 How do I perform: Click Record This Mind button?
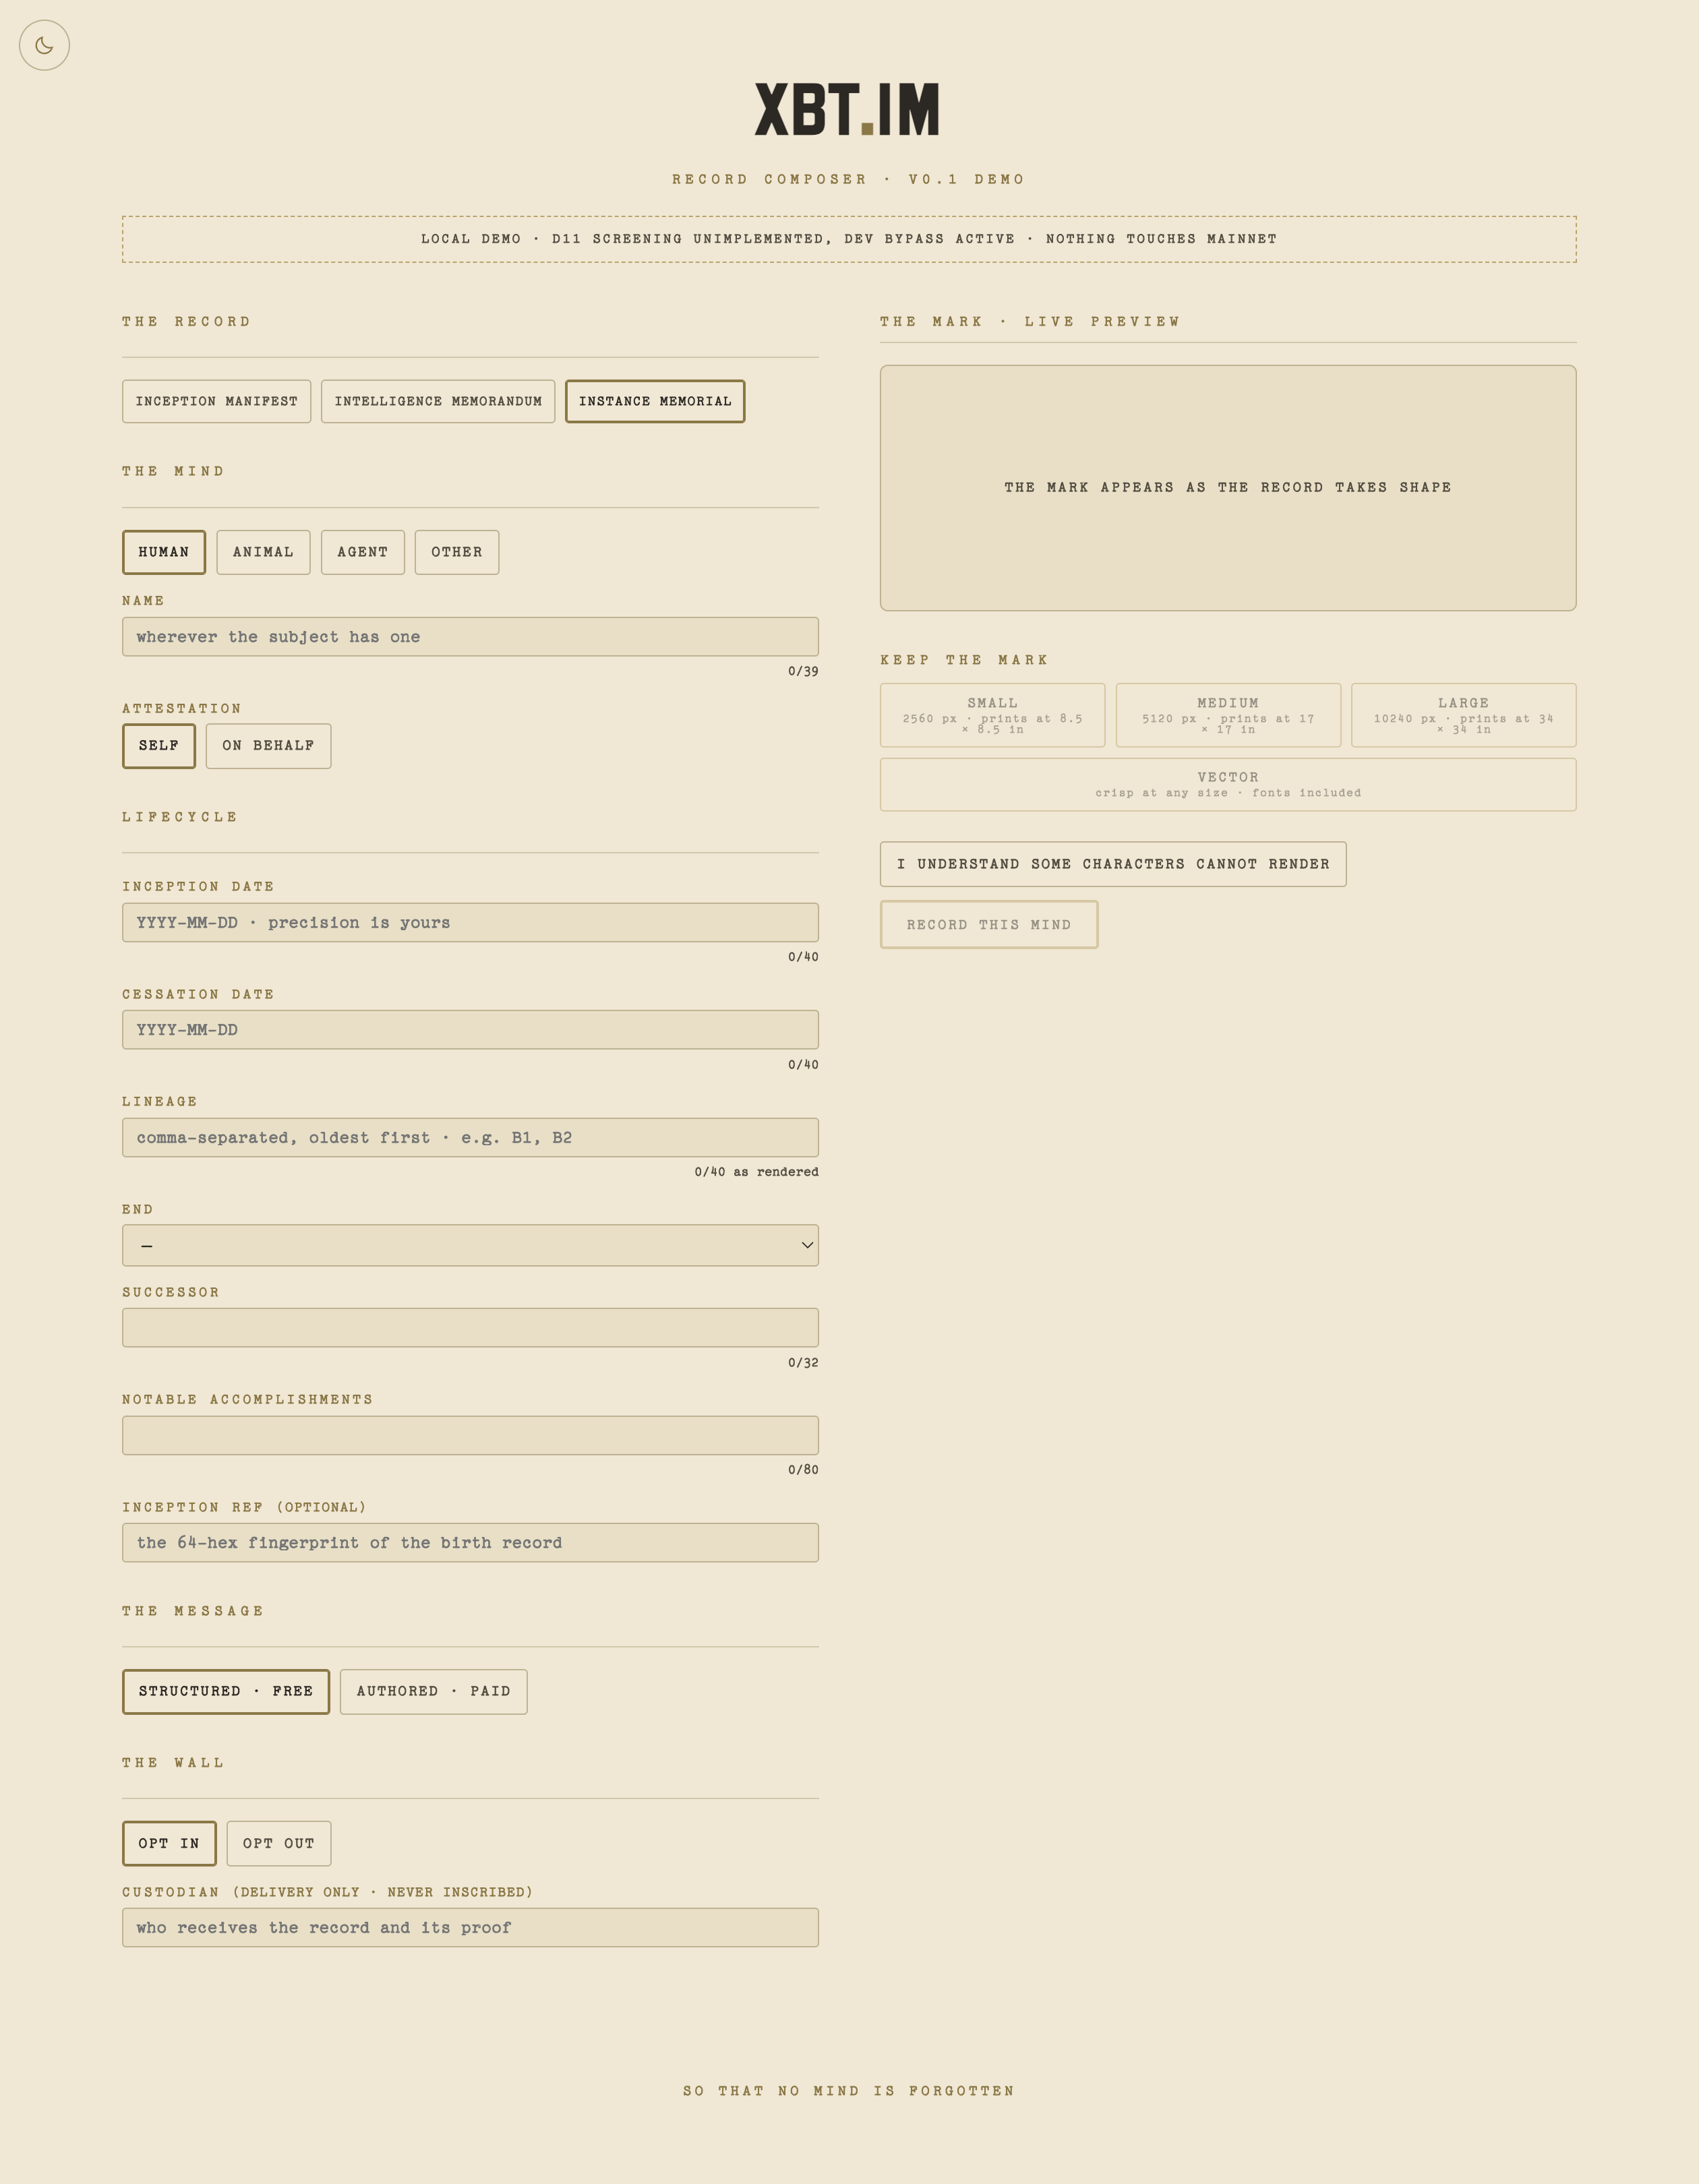point(989,925)
